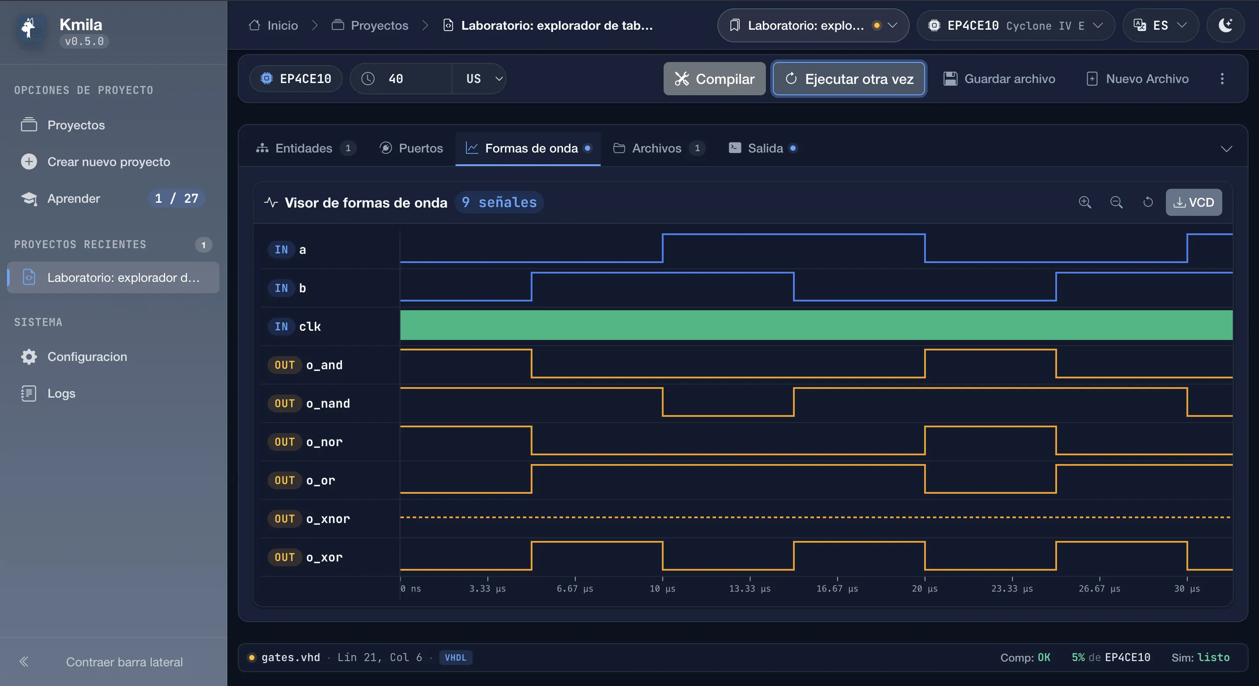
Task: Zoom out of the waveform
Action: (1116, 202)
